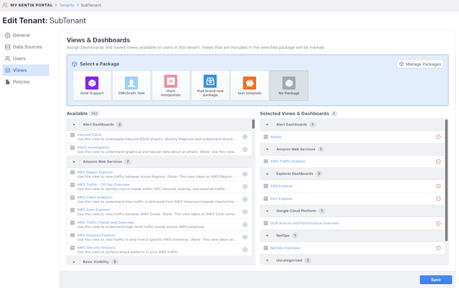Open the Data Sources tab
Image resolution: width=459 pixels, height=291 pixels.
[x=26, y=47]
